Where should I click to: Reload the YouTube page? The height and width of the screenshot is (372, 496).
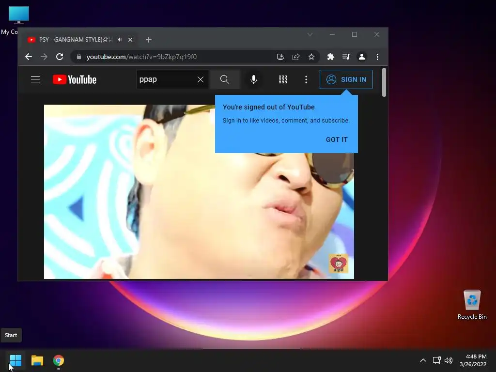pos(60,57)
